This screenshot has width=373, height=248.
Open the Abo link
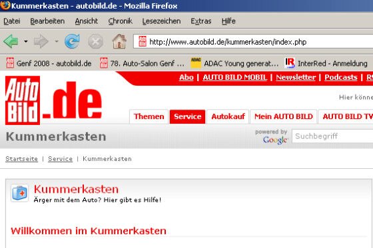tap(186, 77)
